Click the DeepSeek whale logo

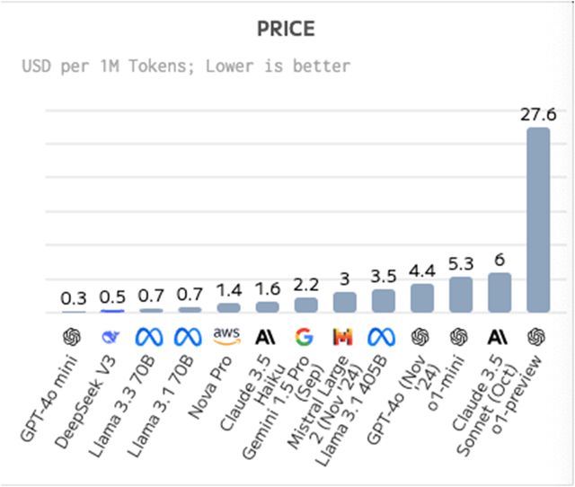point(111,336)
